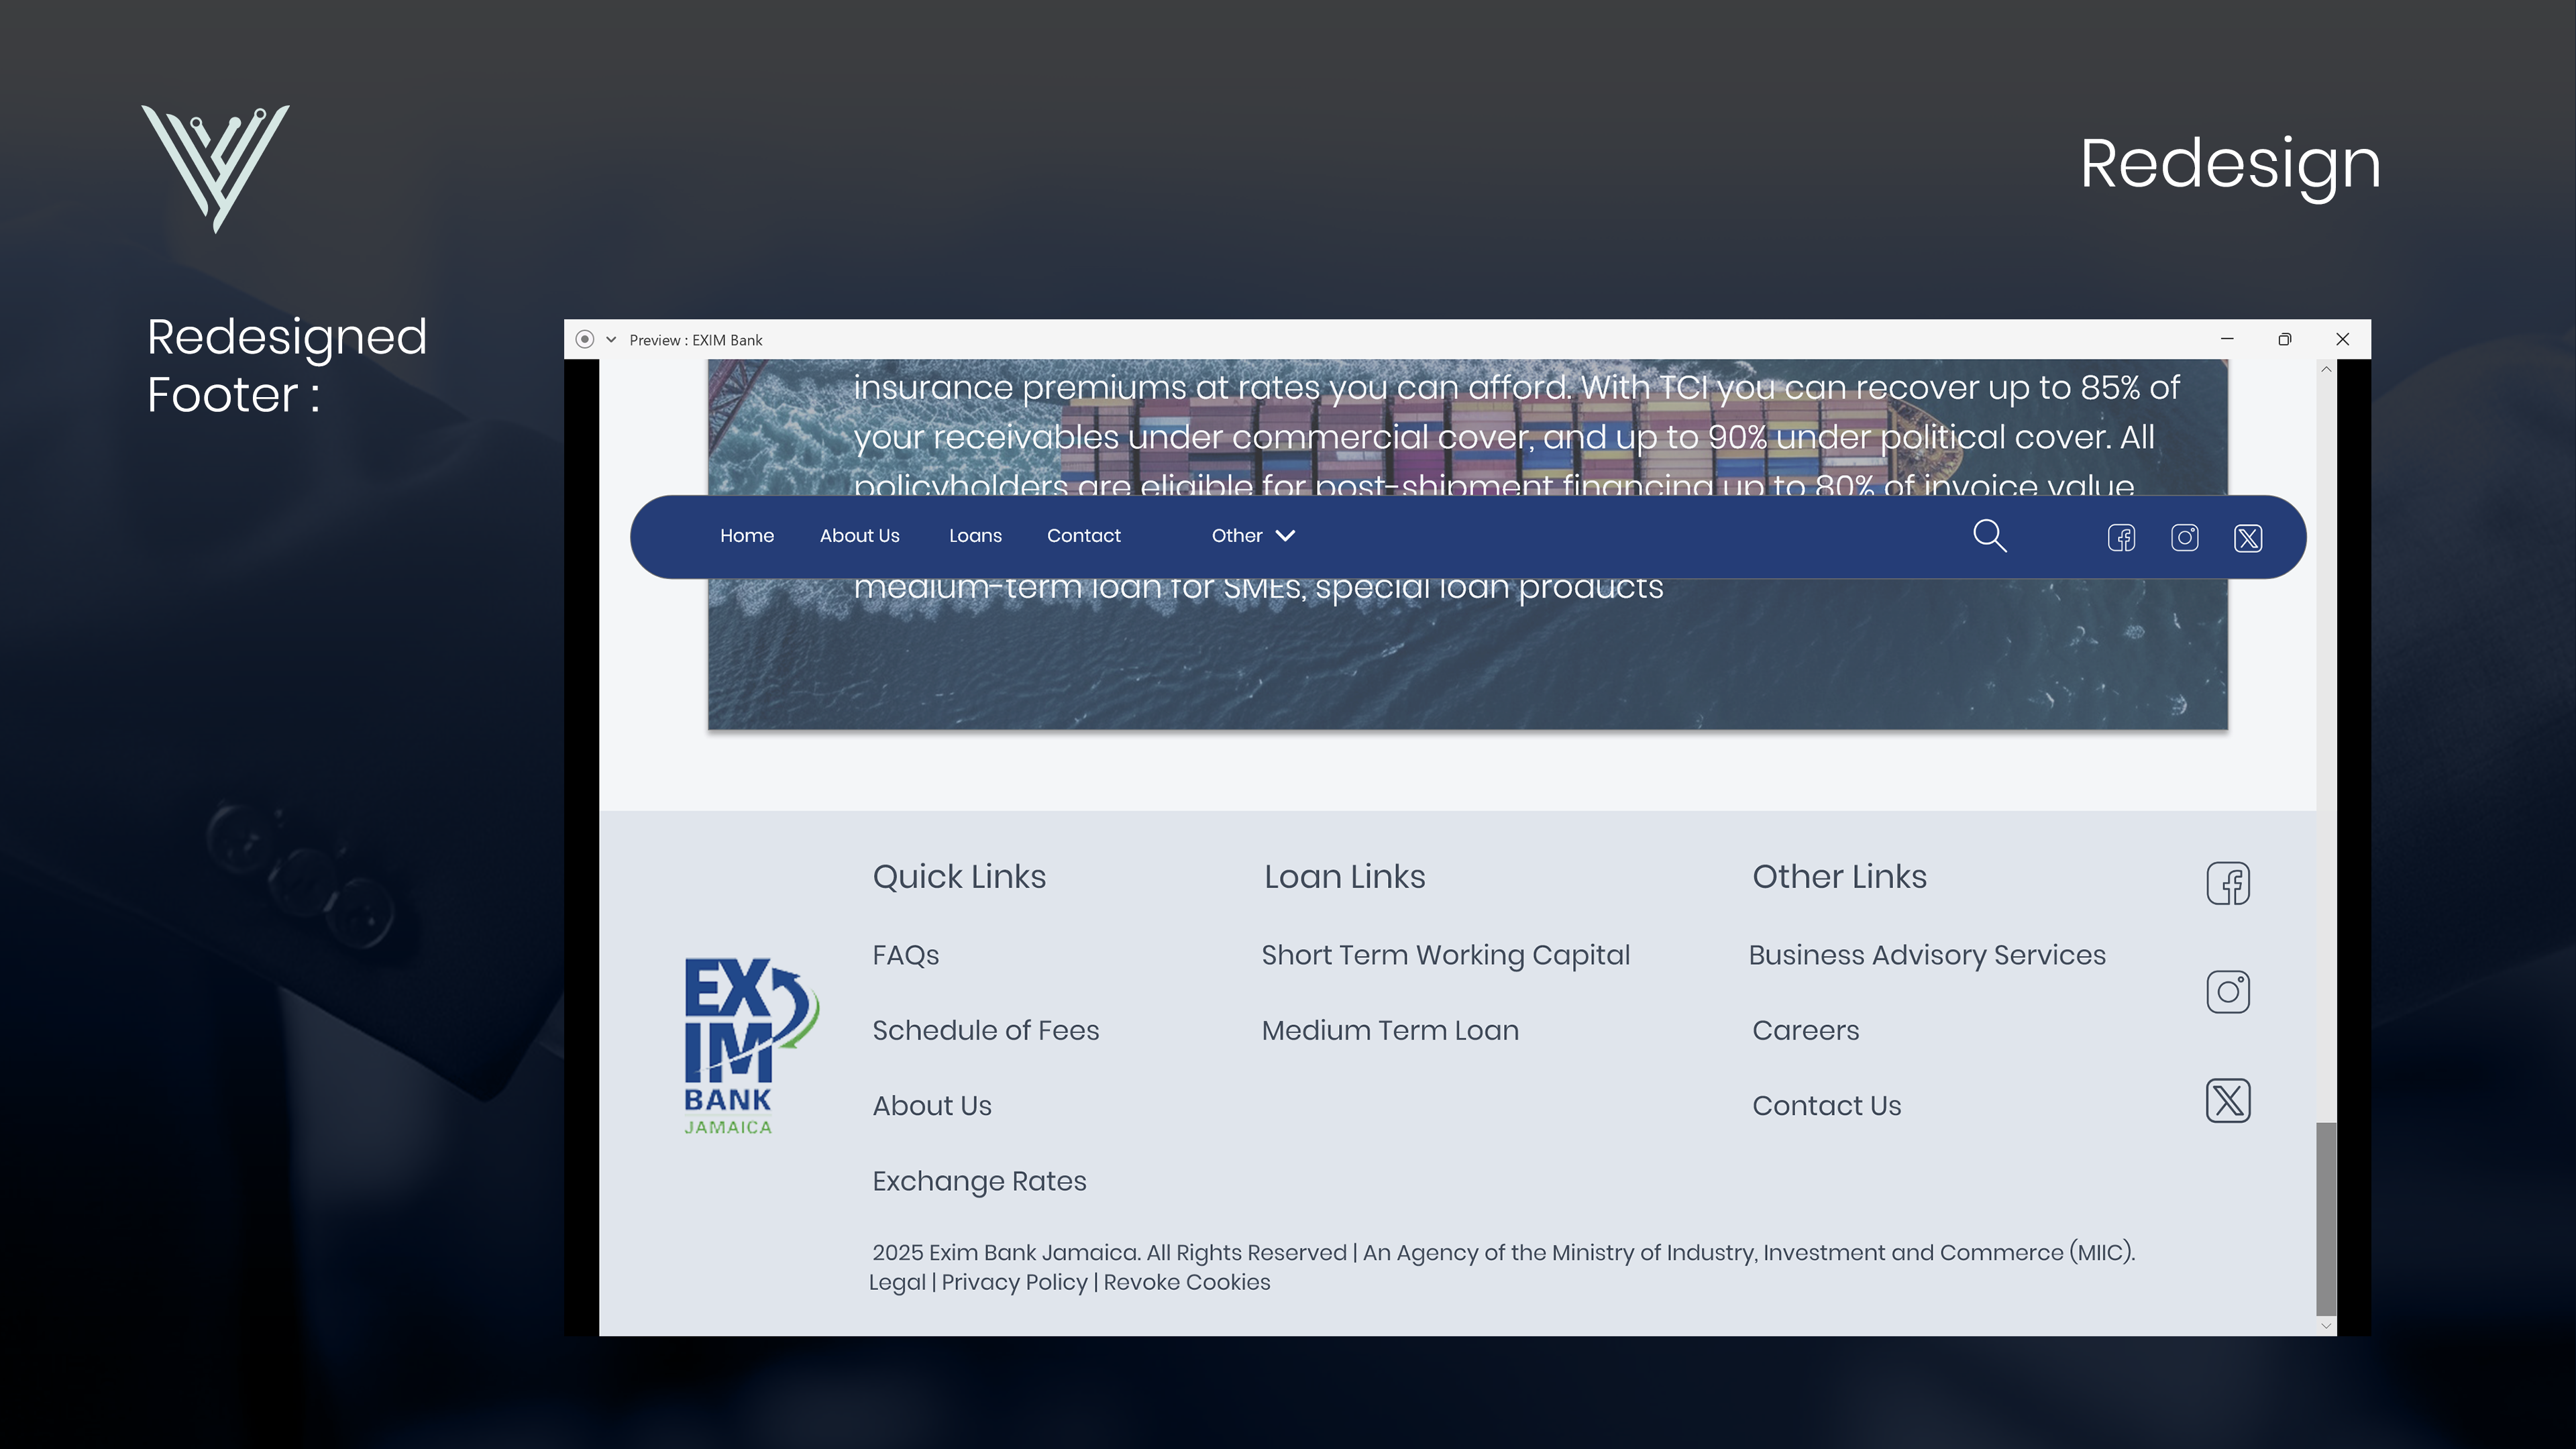Click the Careers link under Other Links
Screen dimensions: 2576x1449
coord(1805,1030)
